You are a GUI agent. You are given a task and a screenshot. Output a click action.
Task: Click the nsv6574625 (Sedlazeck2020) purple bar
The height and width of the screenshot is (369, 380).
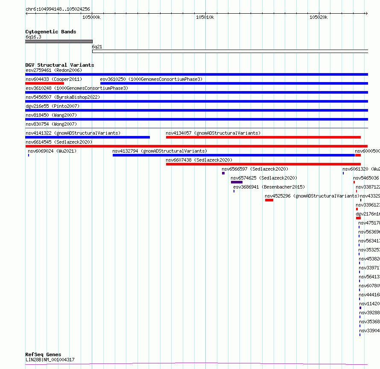237,182
